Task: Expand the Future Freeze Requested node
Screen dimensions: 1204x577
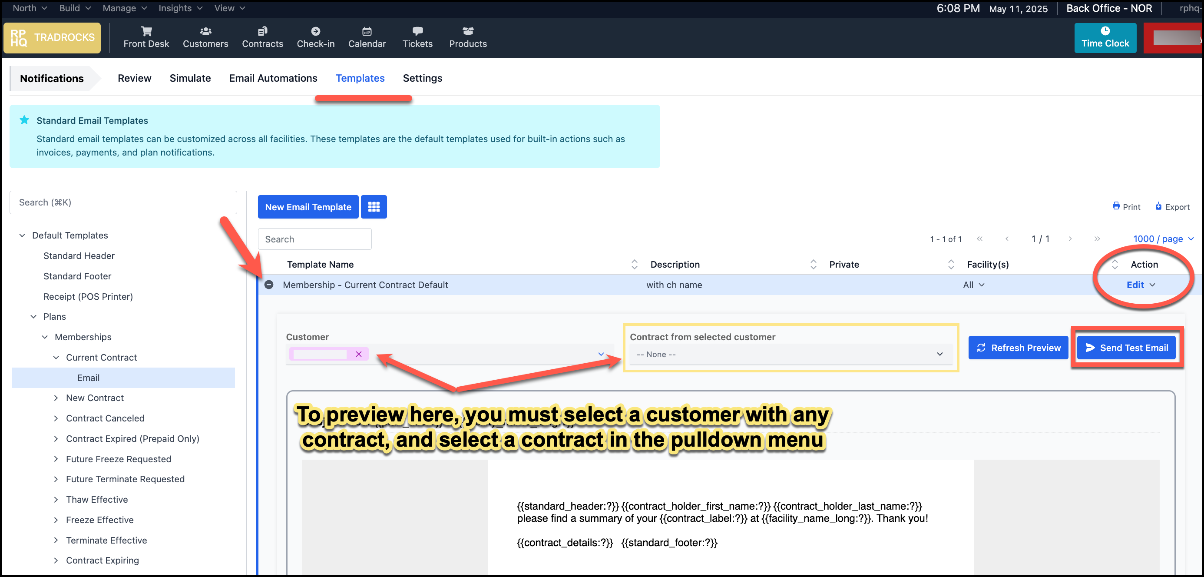Action: click(x=56, y=459)
